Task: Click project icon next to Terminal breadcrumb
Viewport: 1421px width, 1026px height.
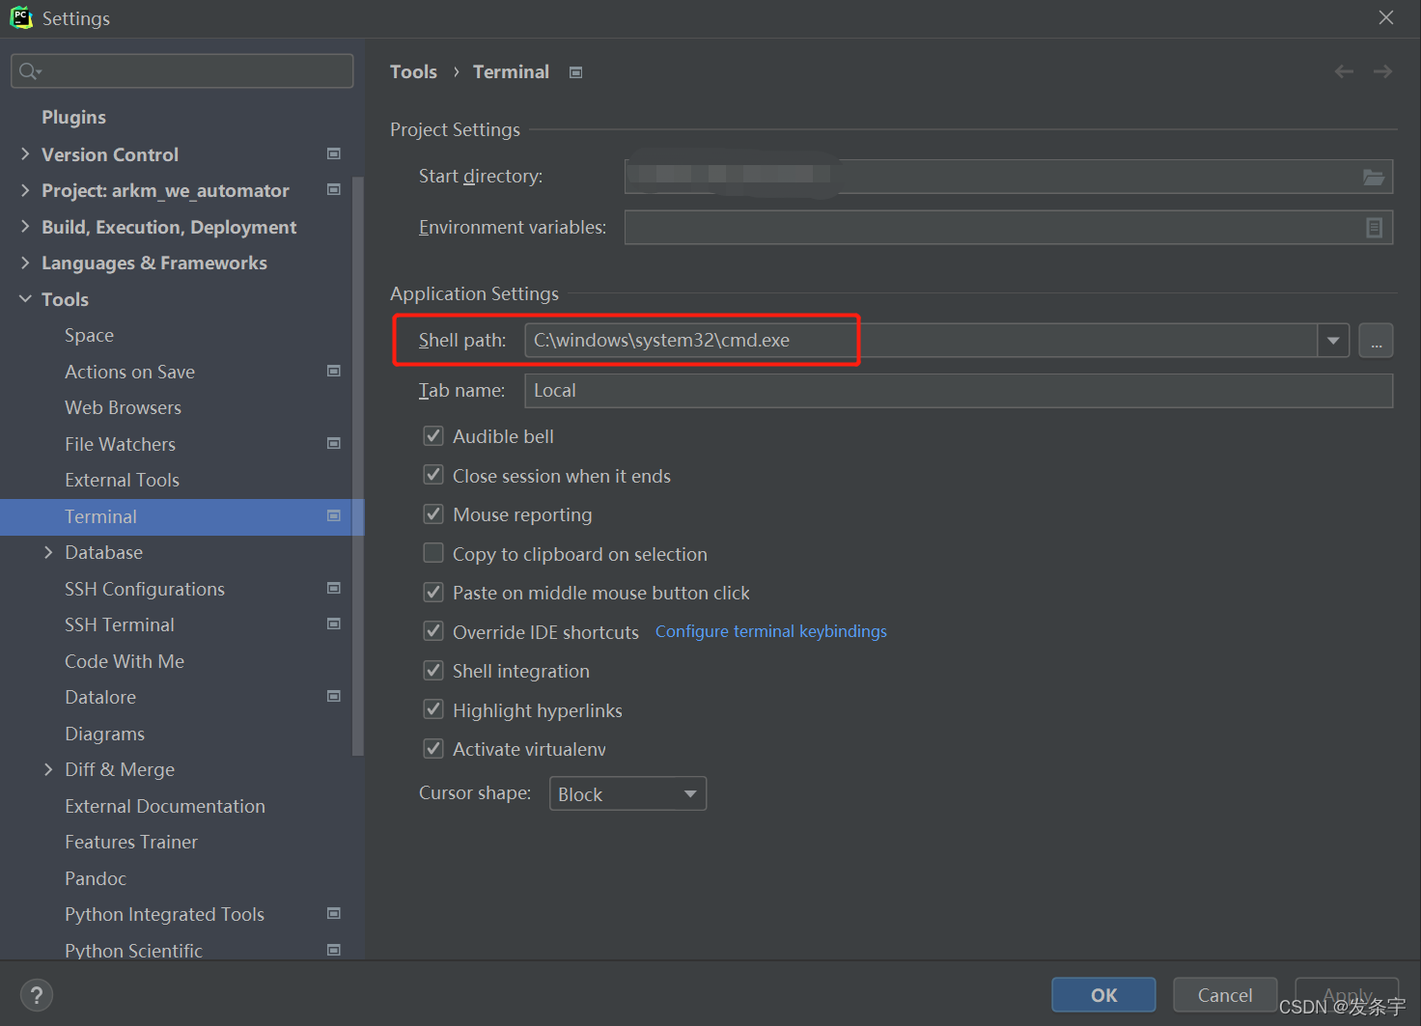Action: click(x=576, y=72)
